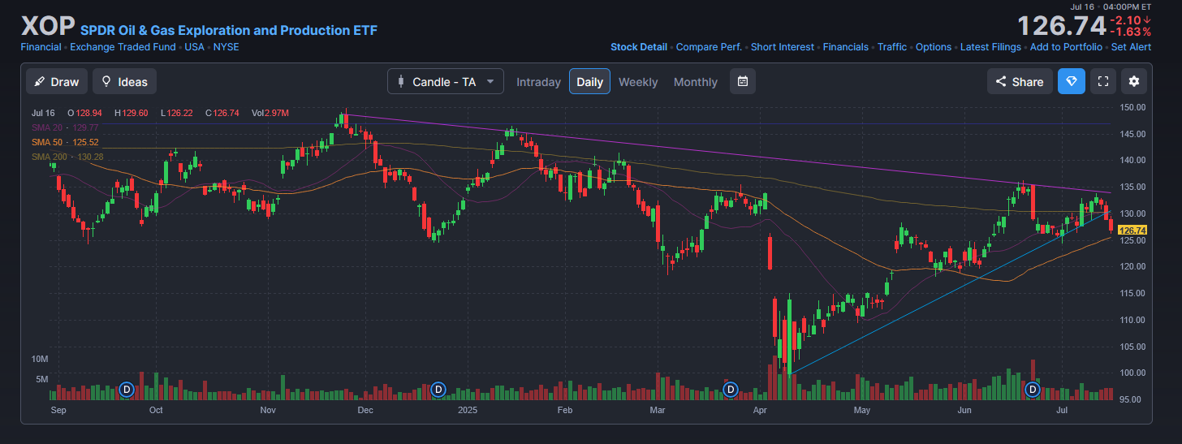Set Alert for XOP
The height and width of the screenshot is (444, 1182).
coord(1131,47)
